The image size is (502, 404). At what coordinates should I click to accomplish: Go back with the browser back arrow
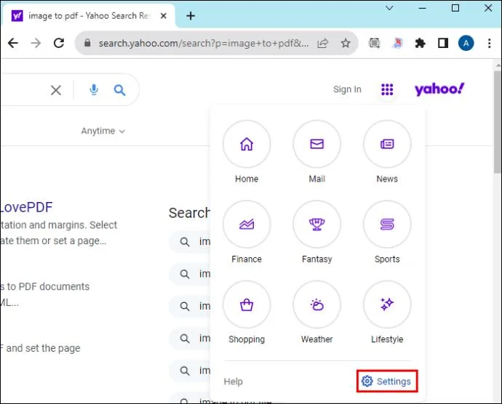point(13,43)
